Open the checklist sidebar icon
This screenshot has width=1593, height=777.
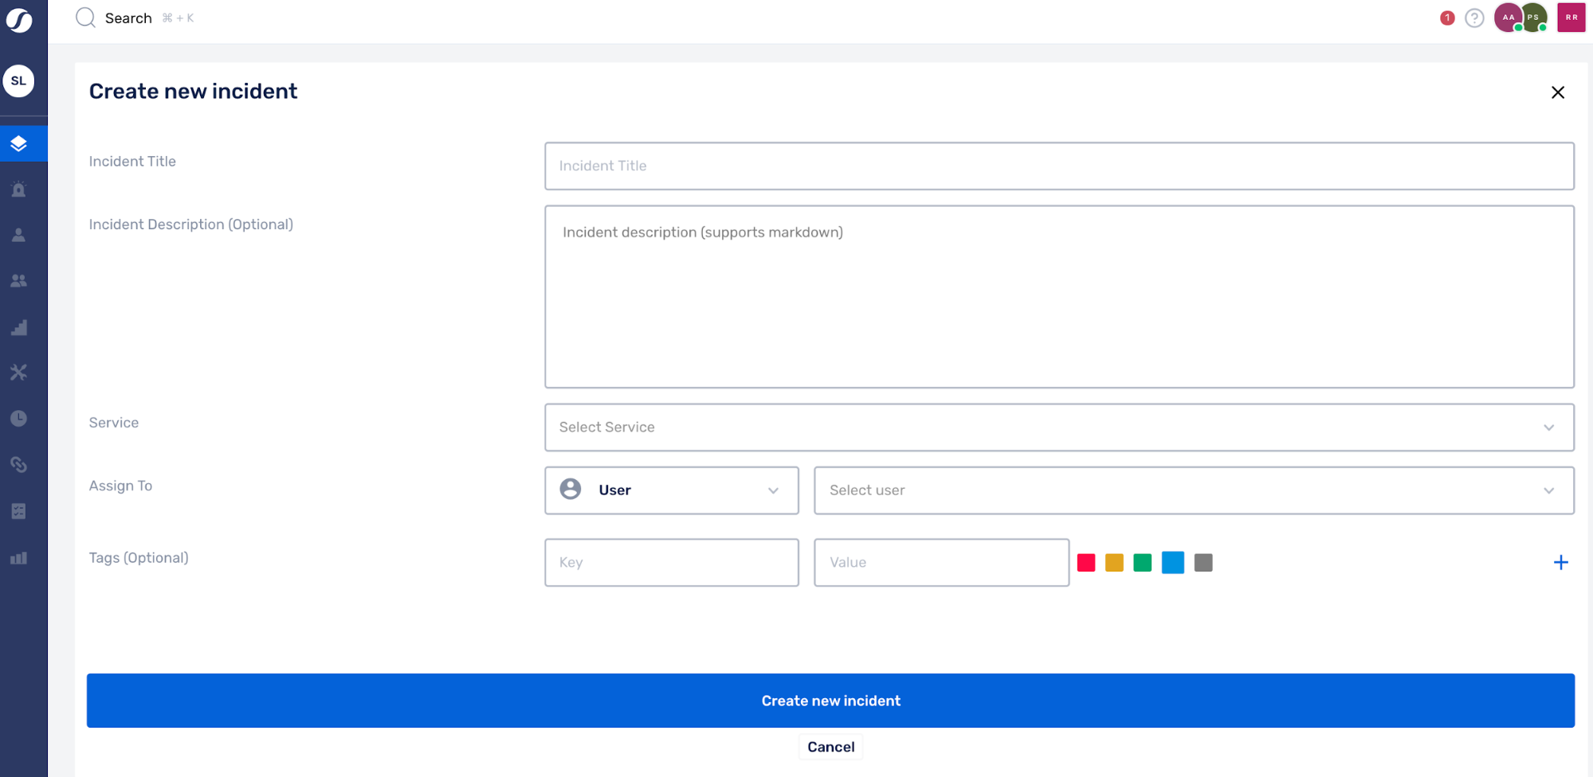pos(18,511)
